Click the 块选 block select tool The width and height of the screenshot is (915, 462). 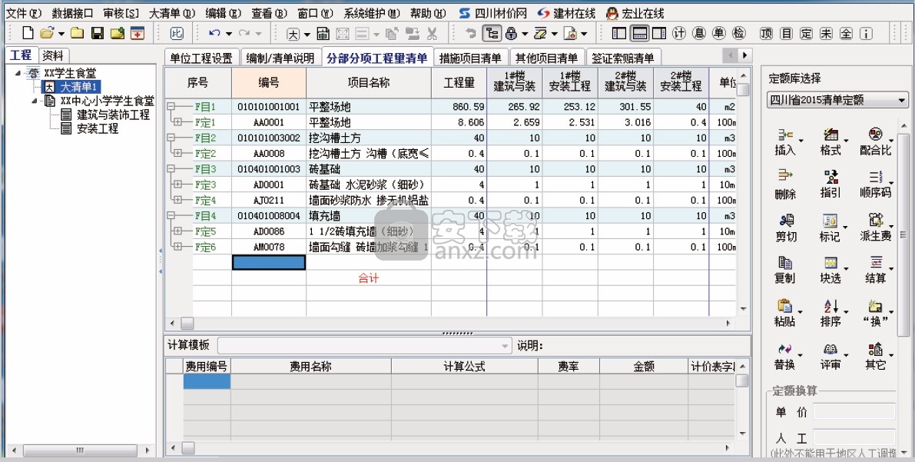tap(830, 271)
